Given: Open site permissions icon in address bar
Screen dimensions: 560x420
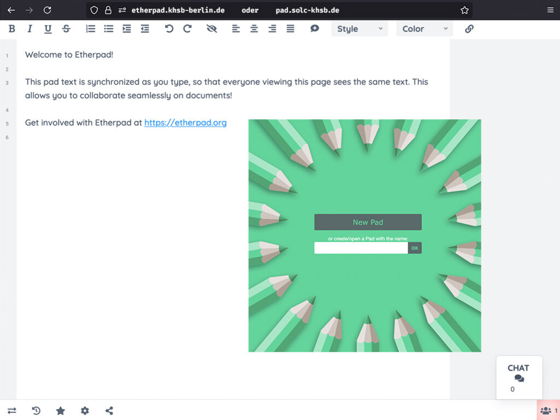Looking at the screenshot, I should 122,10.
